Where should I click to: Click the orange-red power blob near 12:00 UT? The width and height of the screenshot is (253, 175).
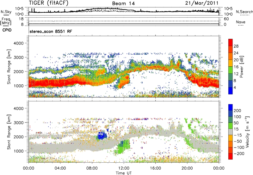[123, 81]
